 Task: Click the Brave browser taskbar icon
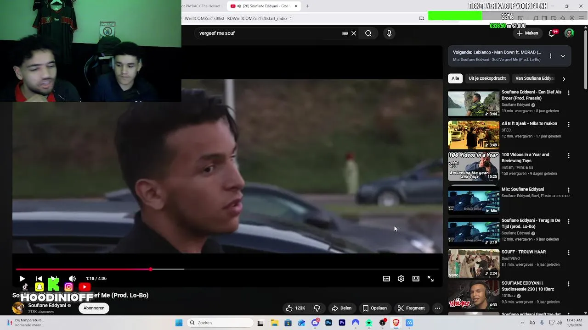coord(396,323)
